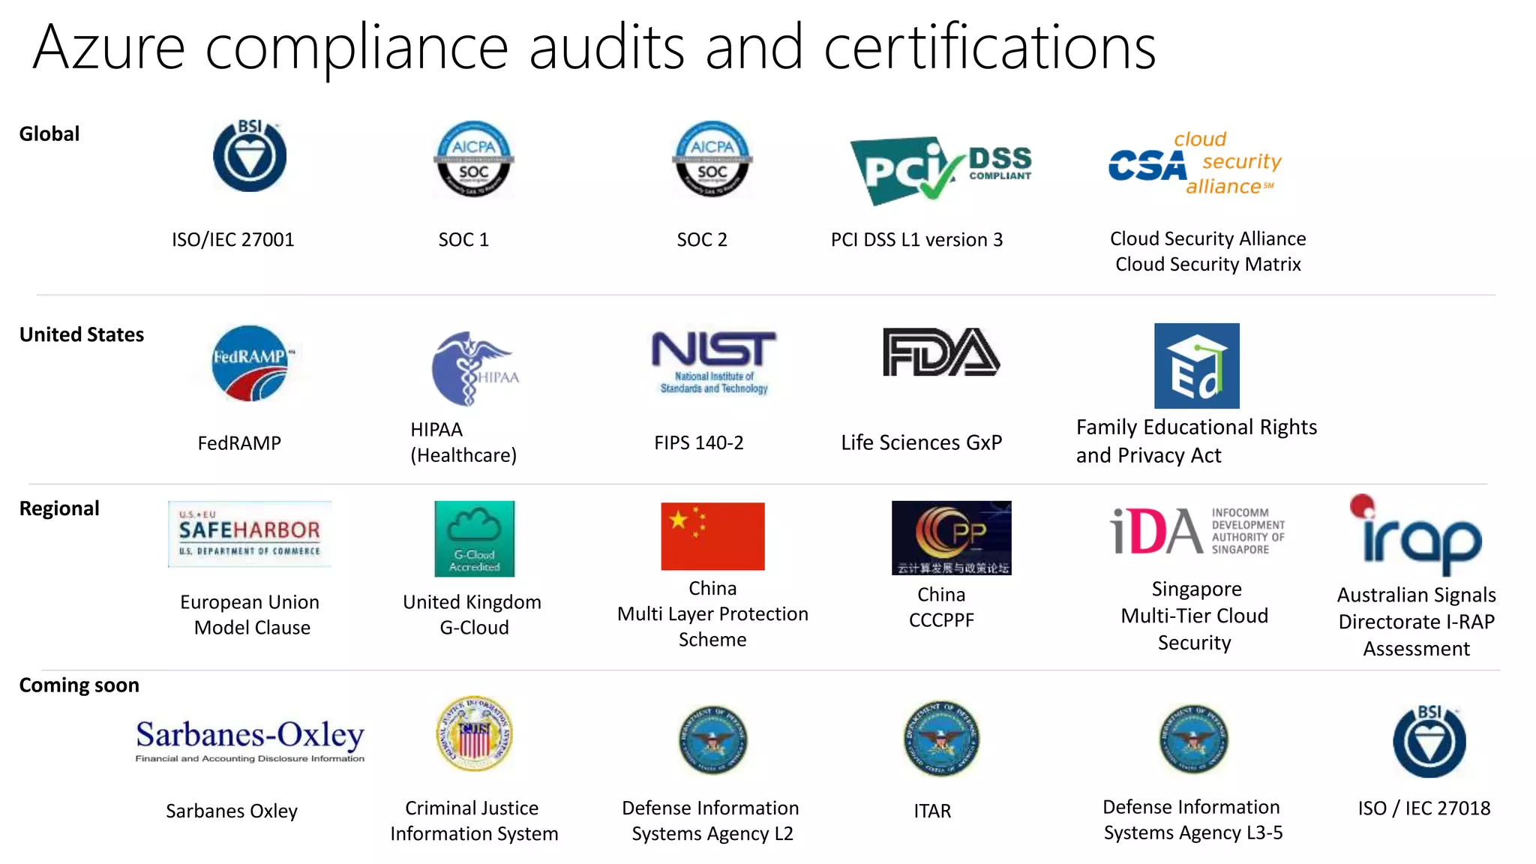Click the Life Sciences GxP label

click(922, 442)
